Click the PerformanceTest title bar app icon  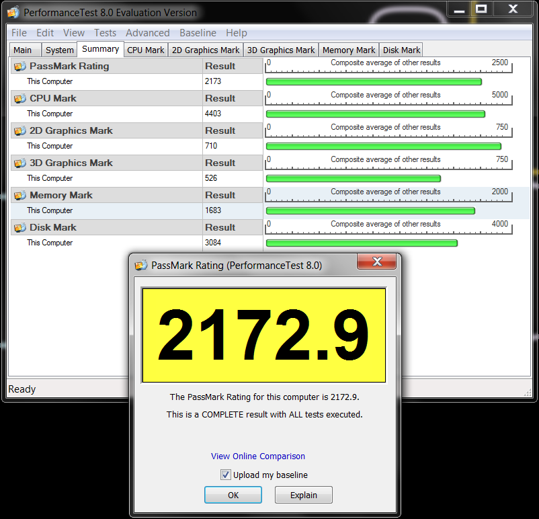pos(13,13)
